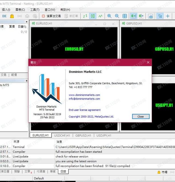The height and width of the screenshot is (182, 175).
Task: Open the Window (窗口) menu
Action: point(50,10)
